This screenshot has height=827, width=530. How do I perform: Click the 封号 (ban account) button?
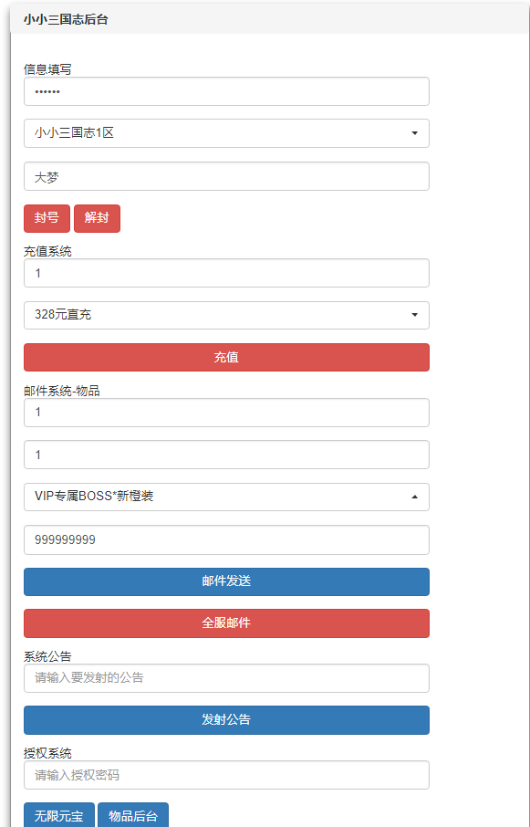coord(47,218)
